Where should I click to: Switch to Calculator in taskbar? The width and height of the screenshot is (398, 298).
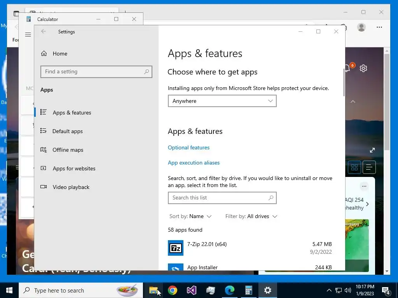248,290
